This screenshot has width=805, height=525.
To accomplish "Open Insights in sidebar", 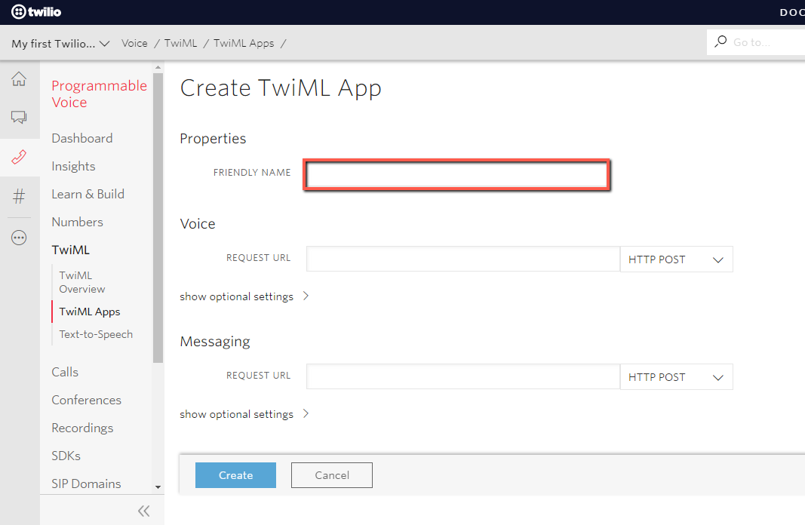I will click(73, 166).
